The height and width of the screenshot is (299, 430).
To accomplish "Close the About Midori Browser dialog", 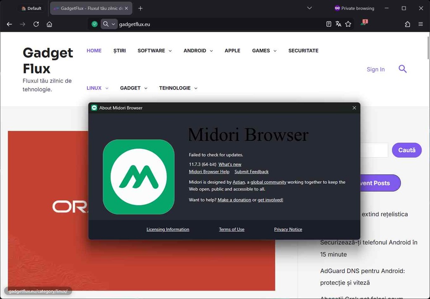I will (x=354, y=108).
